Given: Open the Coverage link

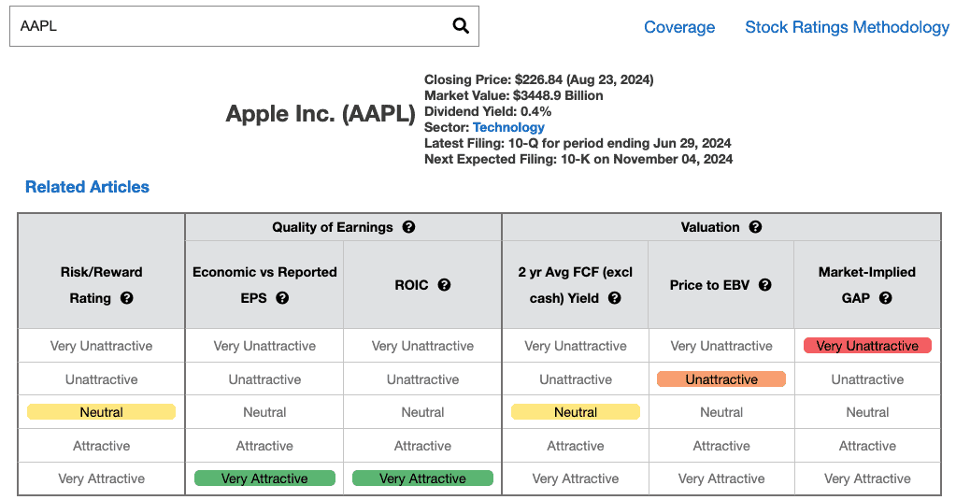Looking at the screenshot, I should 679,27.
